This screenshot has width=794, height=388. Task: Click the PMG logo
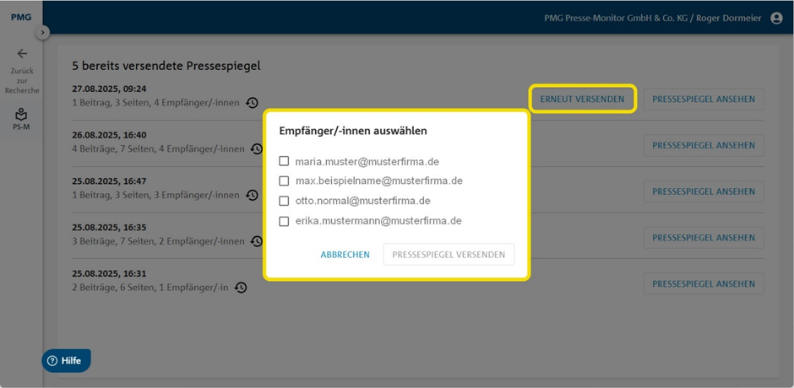click(21, 17)
